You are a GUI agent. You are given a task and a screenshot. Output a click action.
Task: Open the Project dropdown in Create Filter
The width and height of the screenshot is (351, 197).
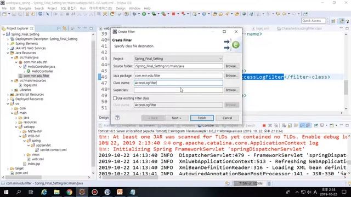pos(220,59)
